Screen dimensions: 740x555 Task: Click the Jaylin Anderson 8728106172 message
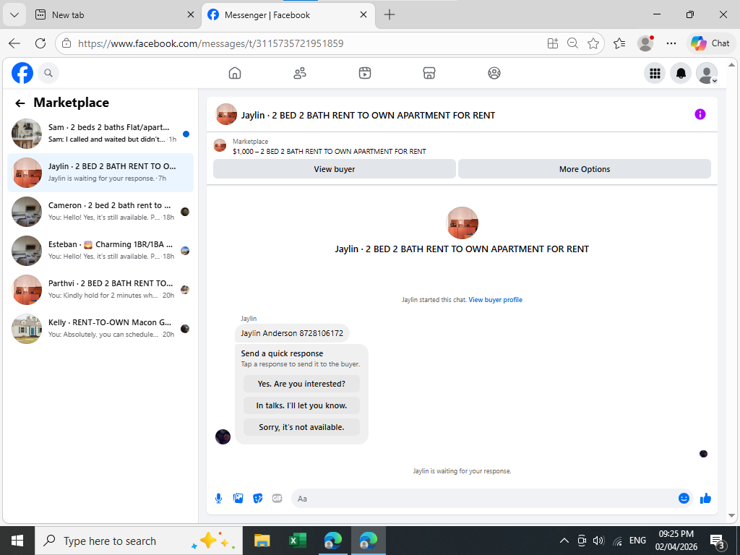click(292, 333)
